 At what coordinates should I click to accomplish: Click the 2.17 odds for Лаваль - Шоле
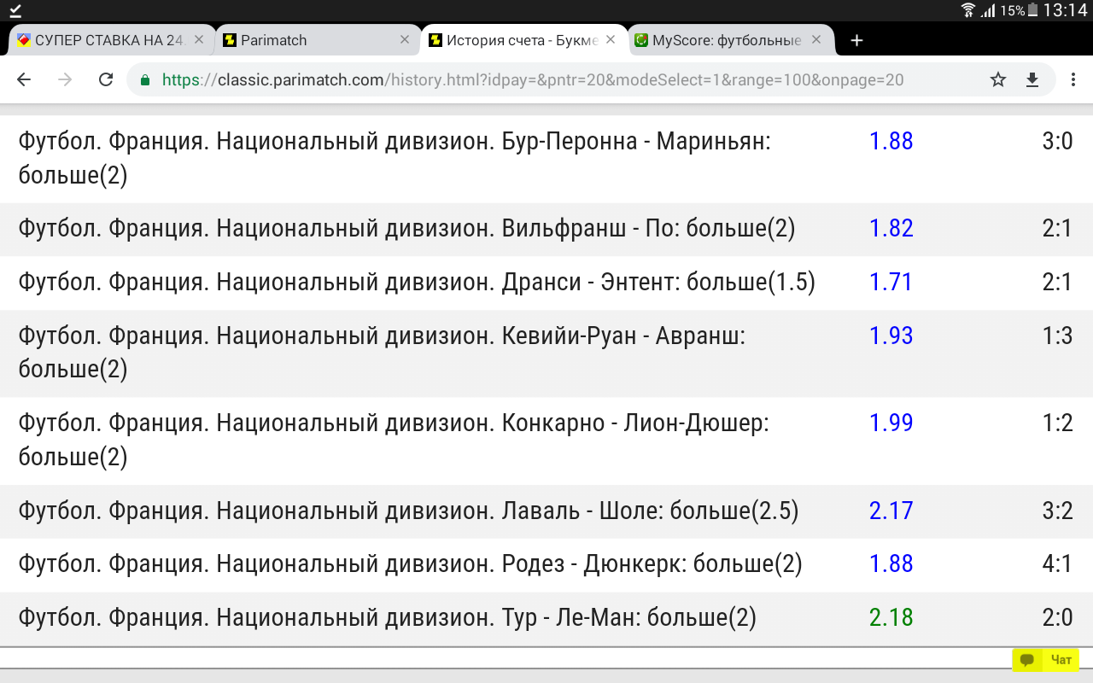point(891,511)
